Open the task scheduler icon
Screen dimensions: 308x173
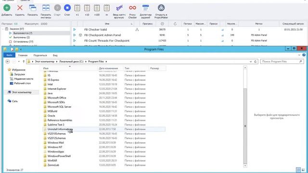click(145, 8)
